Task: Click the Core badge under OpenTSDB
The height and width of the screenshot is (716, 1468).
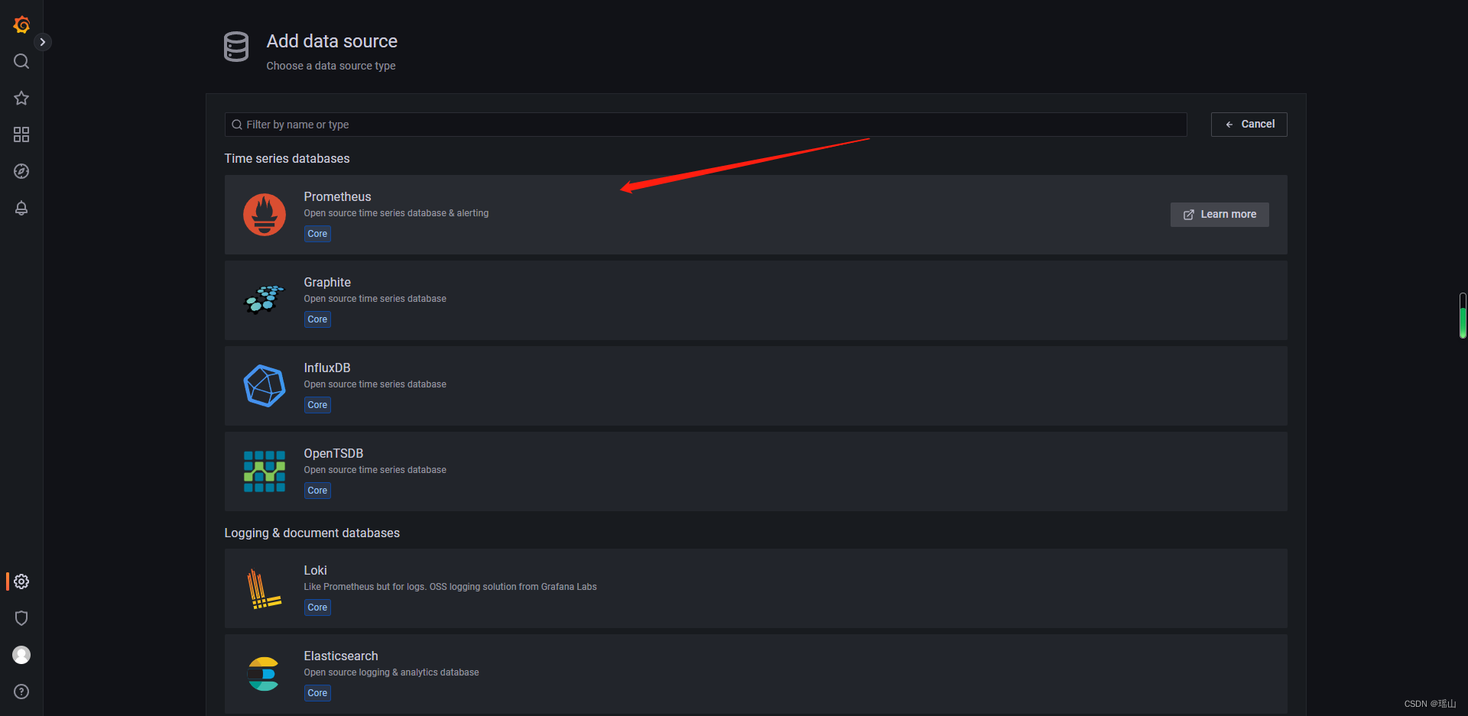Action: (317, 491)
